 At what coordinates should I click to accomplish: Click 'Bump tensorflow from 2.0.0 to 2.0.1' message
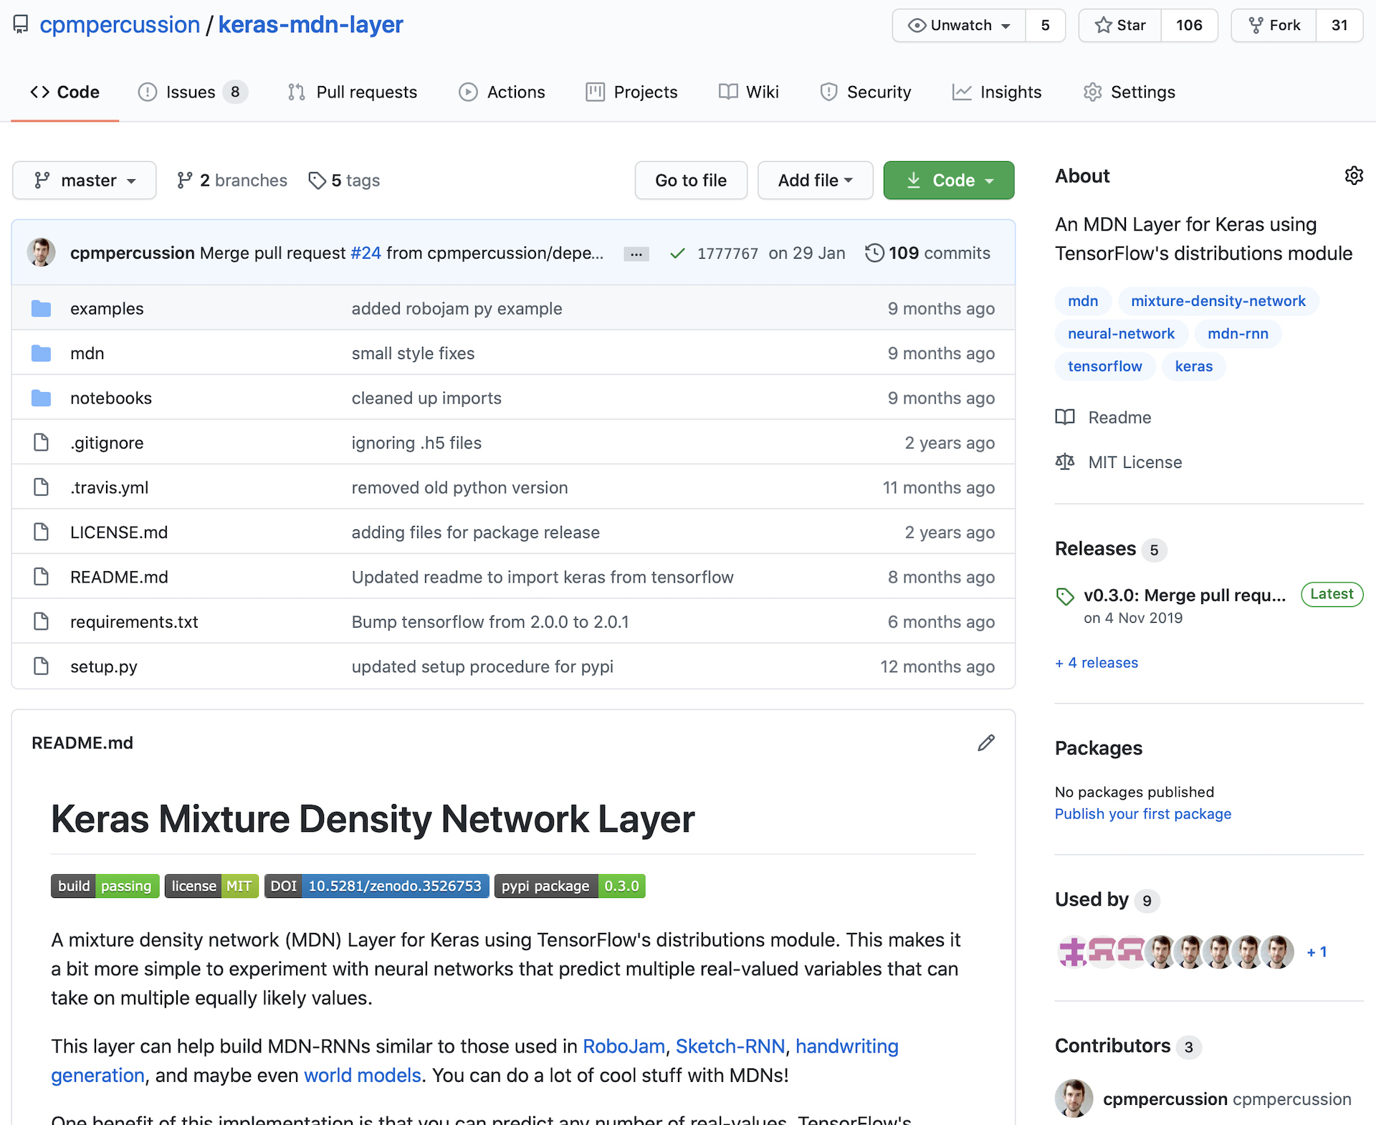[490, 622]
